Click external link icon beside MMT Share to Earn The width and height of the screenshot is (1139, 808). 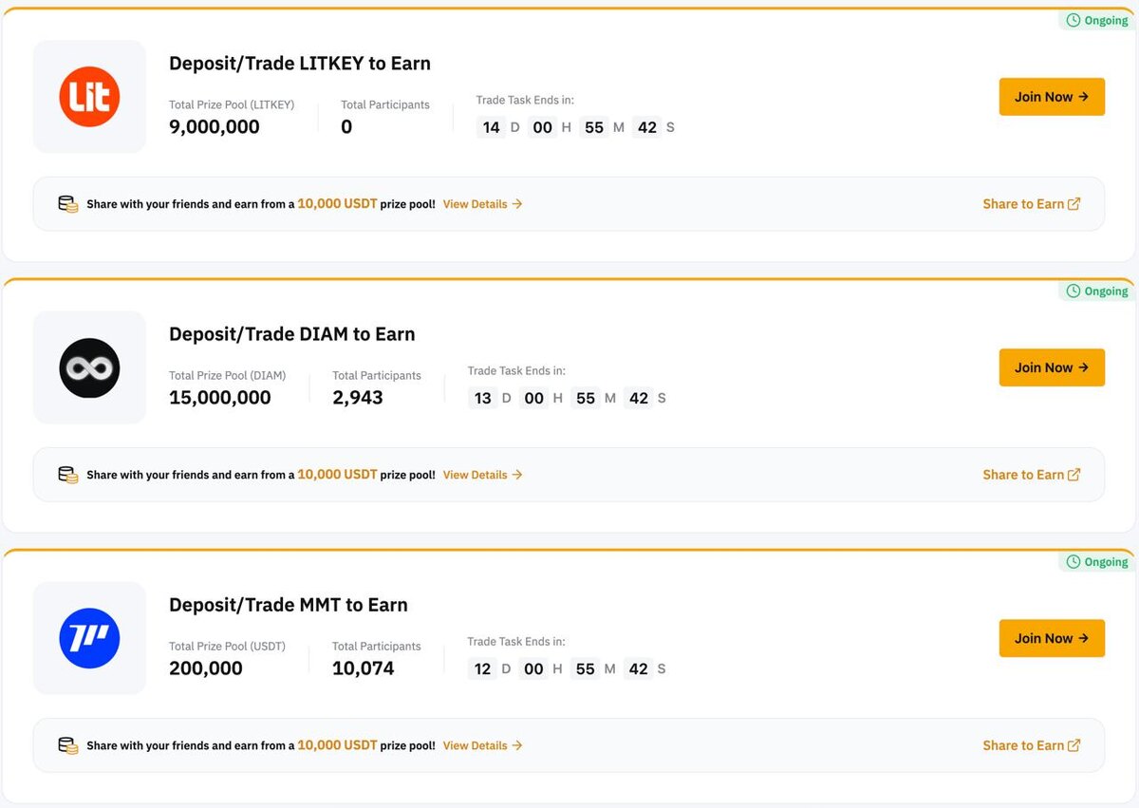pyautogui.click(x=1074, y=745)
